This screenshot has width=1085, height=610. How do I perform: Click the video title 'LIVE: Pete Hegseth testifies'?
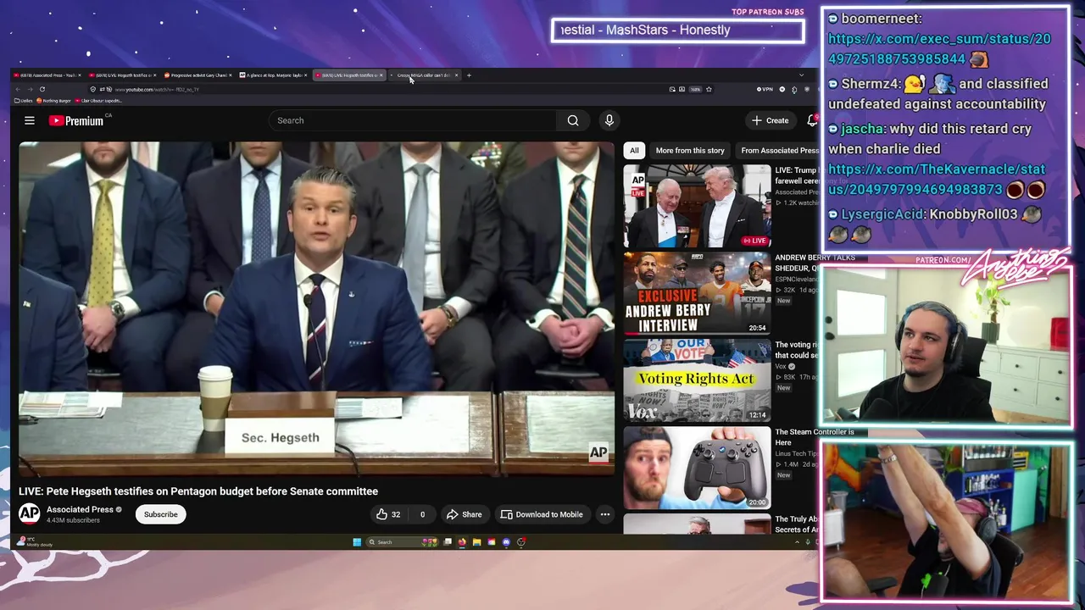coord(198,491)
